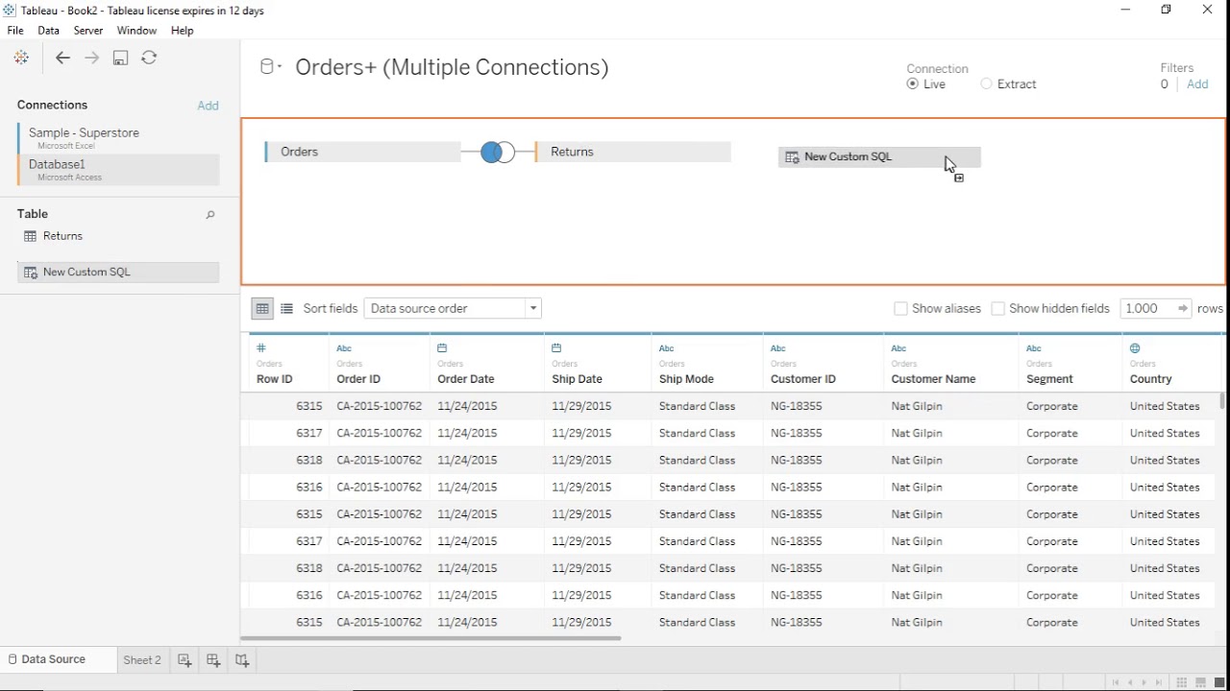Open the Data menu
Image resolution: width=1230 pixels, height=691 pixels.
[48, 31]
